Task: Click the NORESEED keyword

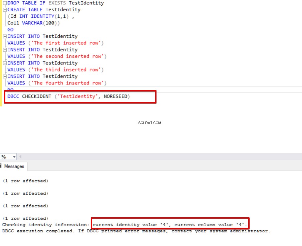Action: coord(115,96)
